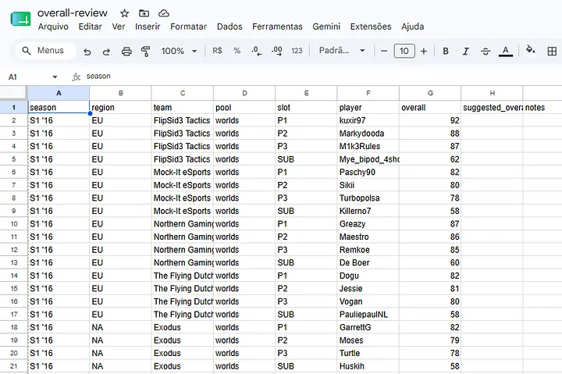The height and width of the screenshot is (374, 562).
Task: Select the Paschy90 cell
Action: coord(368,172)
